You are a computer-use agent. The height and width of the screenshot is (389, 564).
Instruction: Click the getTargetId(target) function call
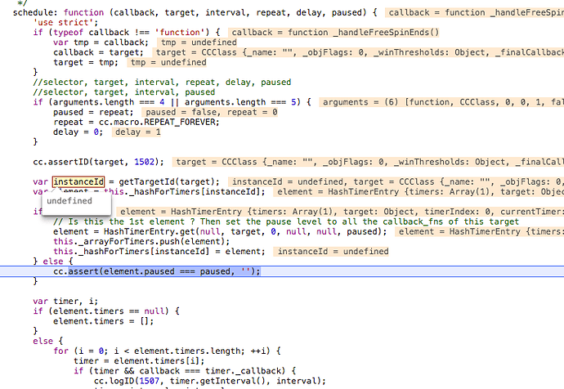pos(169,182)
